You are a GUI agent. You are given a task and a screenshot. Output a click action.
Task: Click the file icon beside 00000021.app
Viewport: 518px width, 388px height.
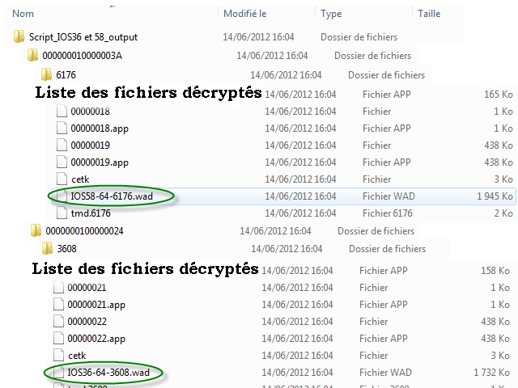point(58,305)
